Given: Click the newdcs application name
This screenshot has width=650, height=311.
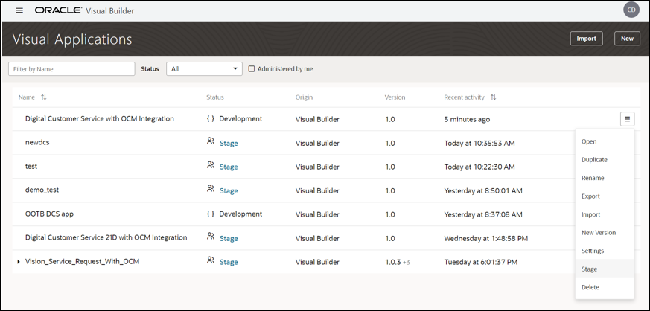Looking at the screenshot, I should tap(37, 142).
